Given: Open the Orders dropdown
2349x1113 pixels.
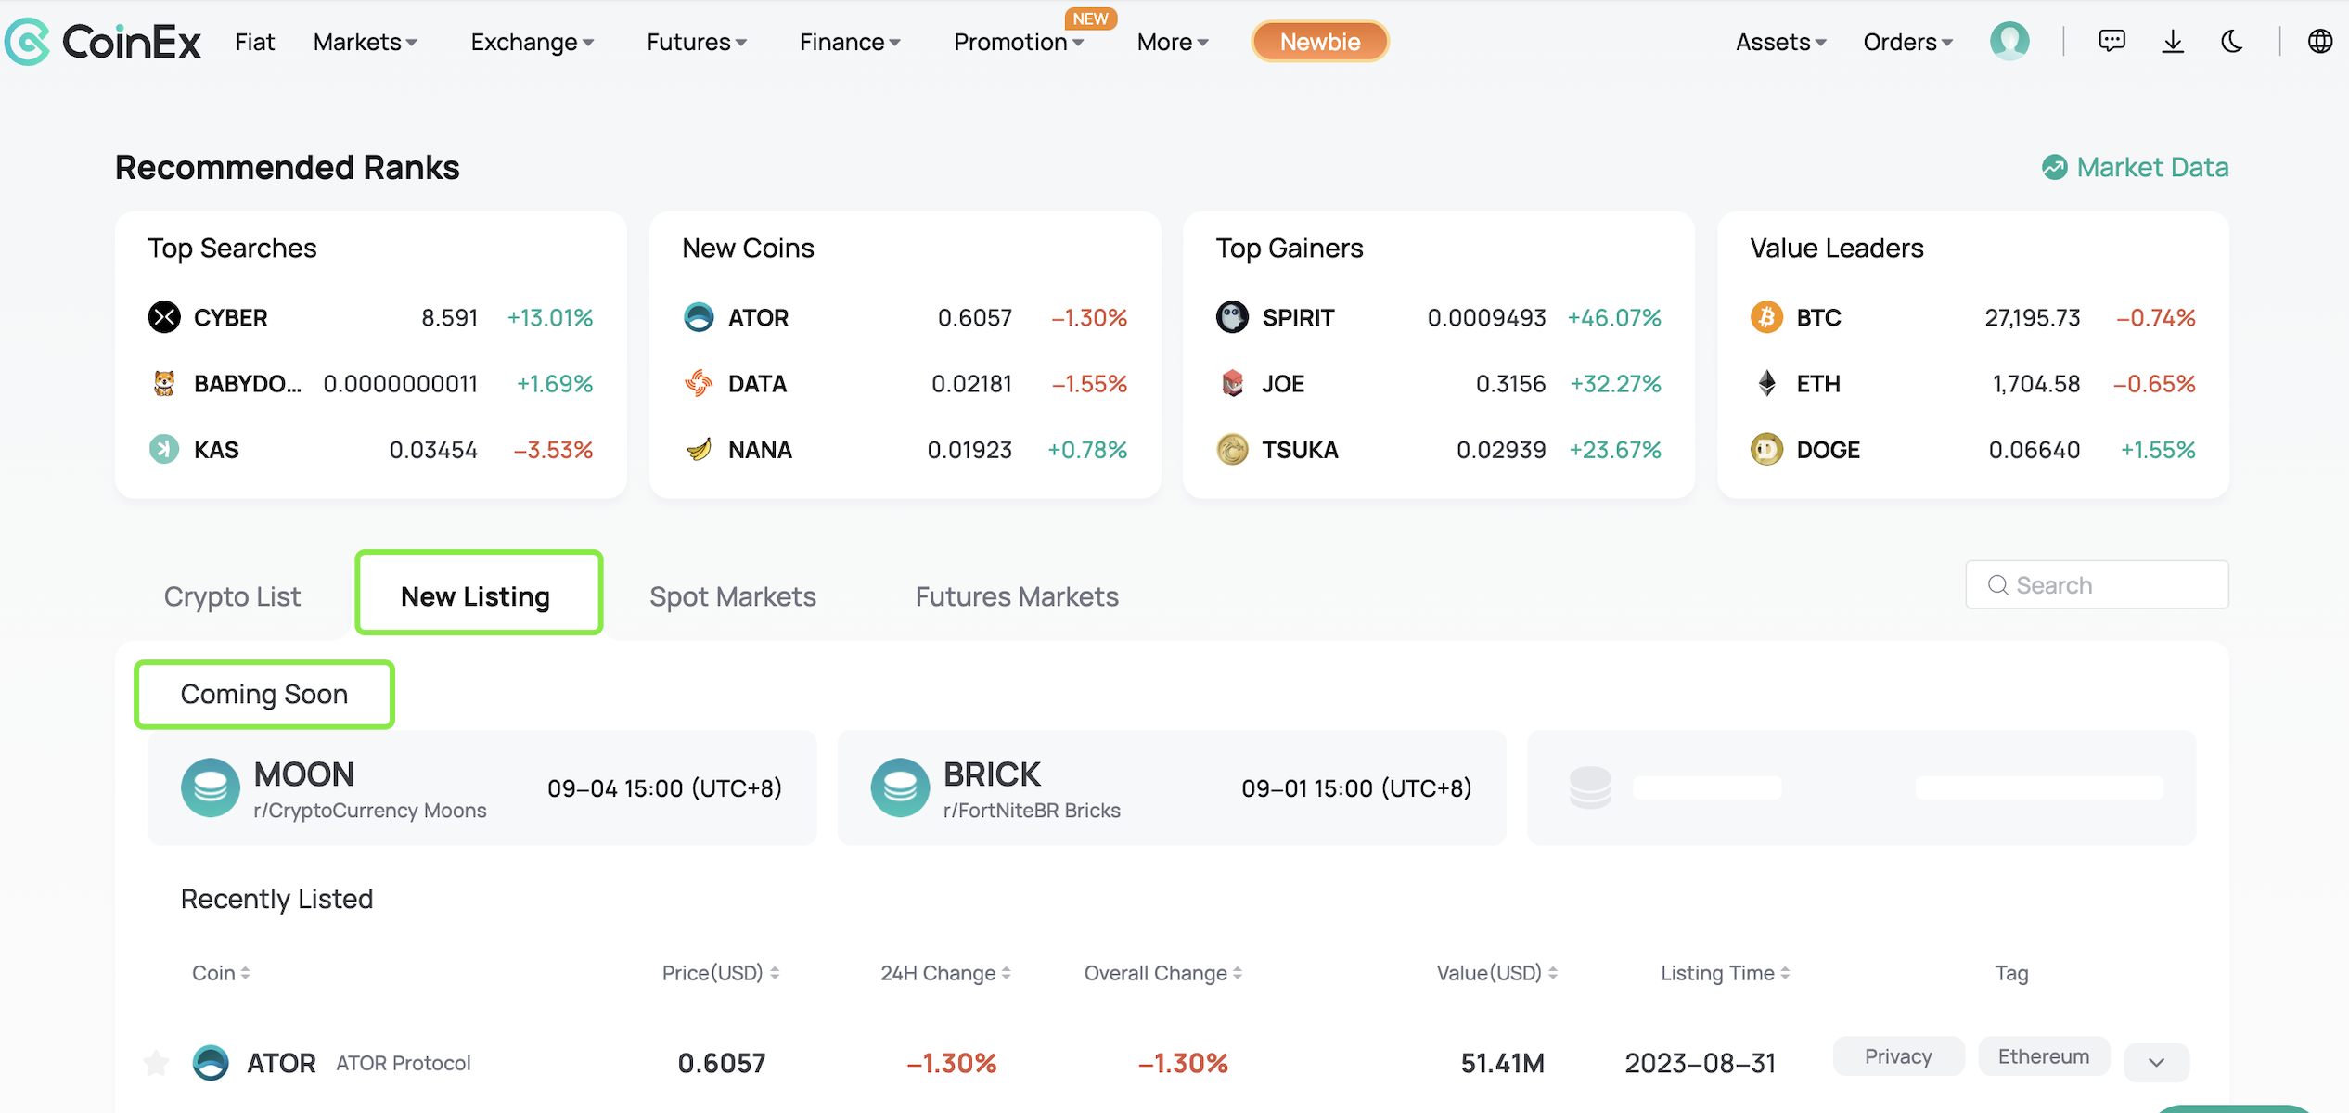Looking at the screenshot, I should (1907, 42).
